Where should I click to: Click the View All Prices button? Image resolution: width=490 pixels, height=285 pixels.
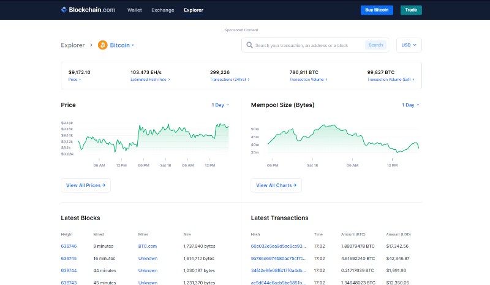(86, 185)
